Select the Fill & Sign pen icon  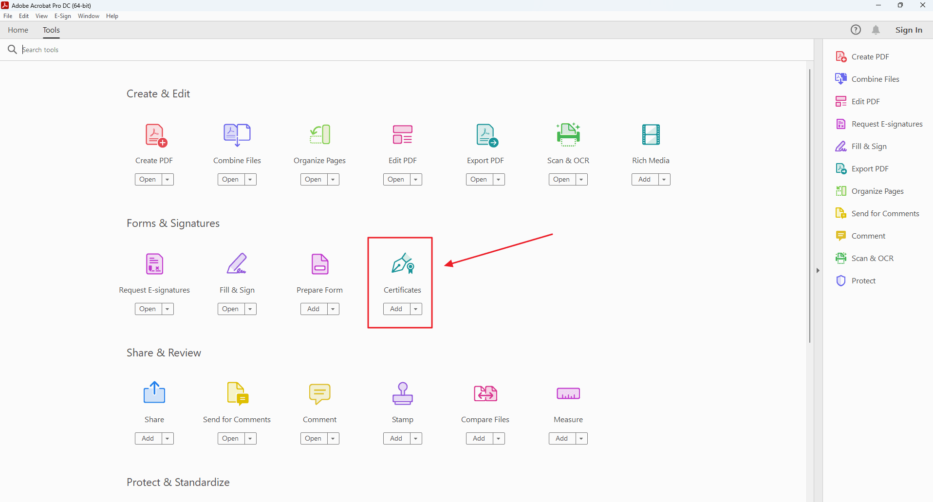pyautogui.click(x=237, y=264)
